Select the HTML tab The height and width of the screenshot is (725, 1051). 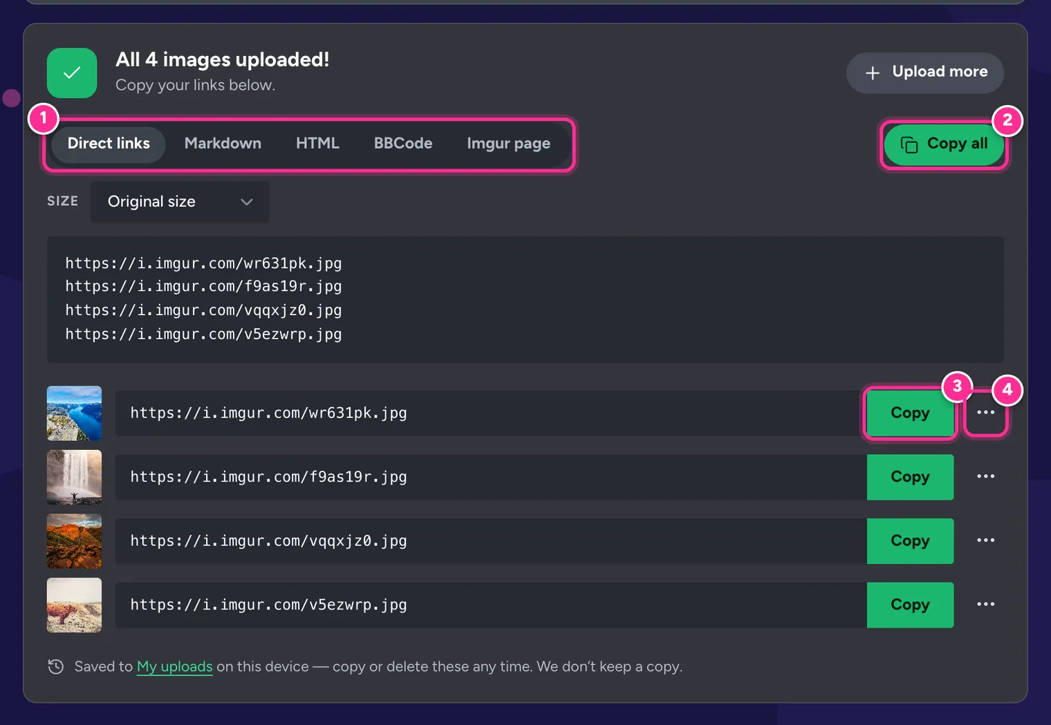(317, 144)
